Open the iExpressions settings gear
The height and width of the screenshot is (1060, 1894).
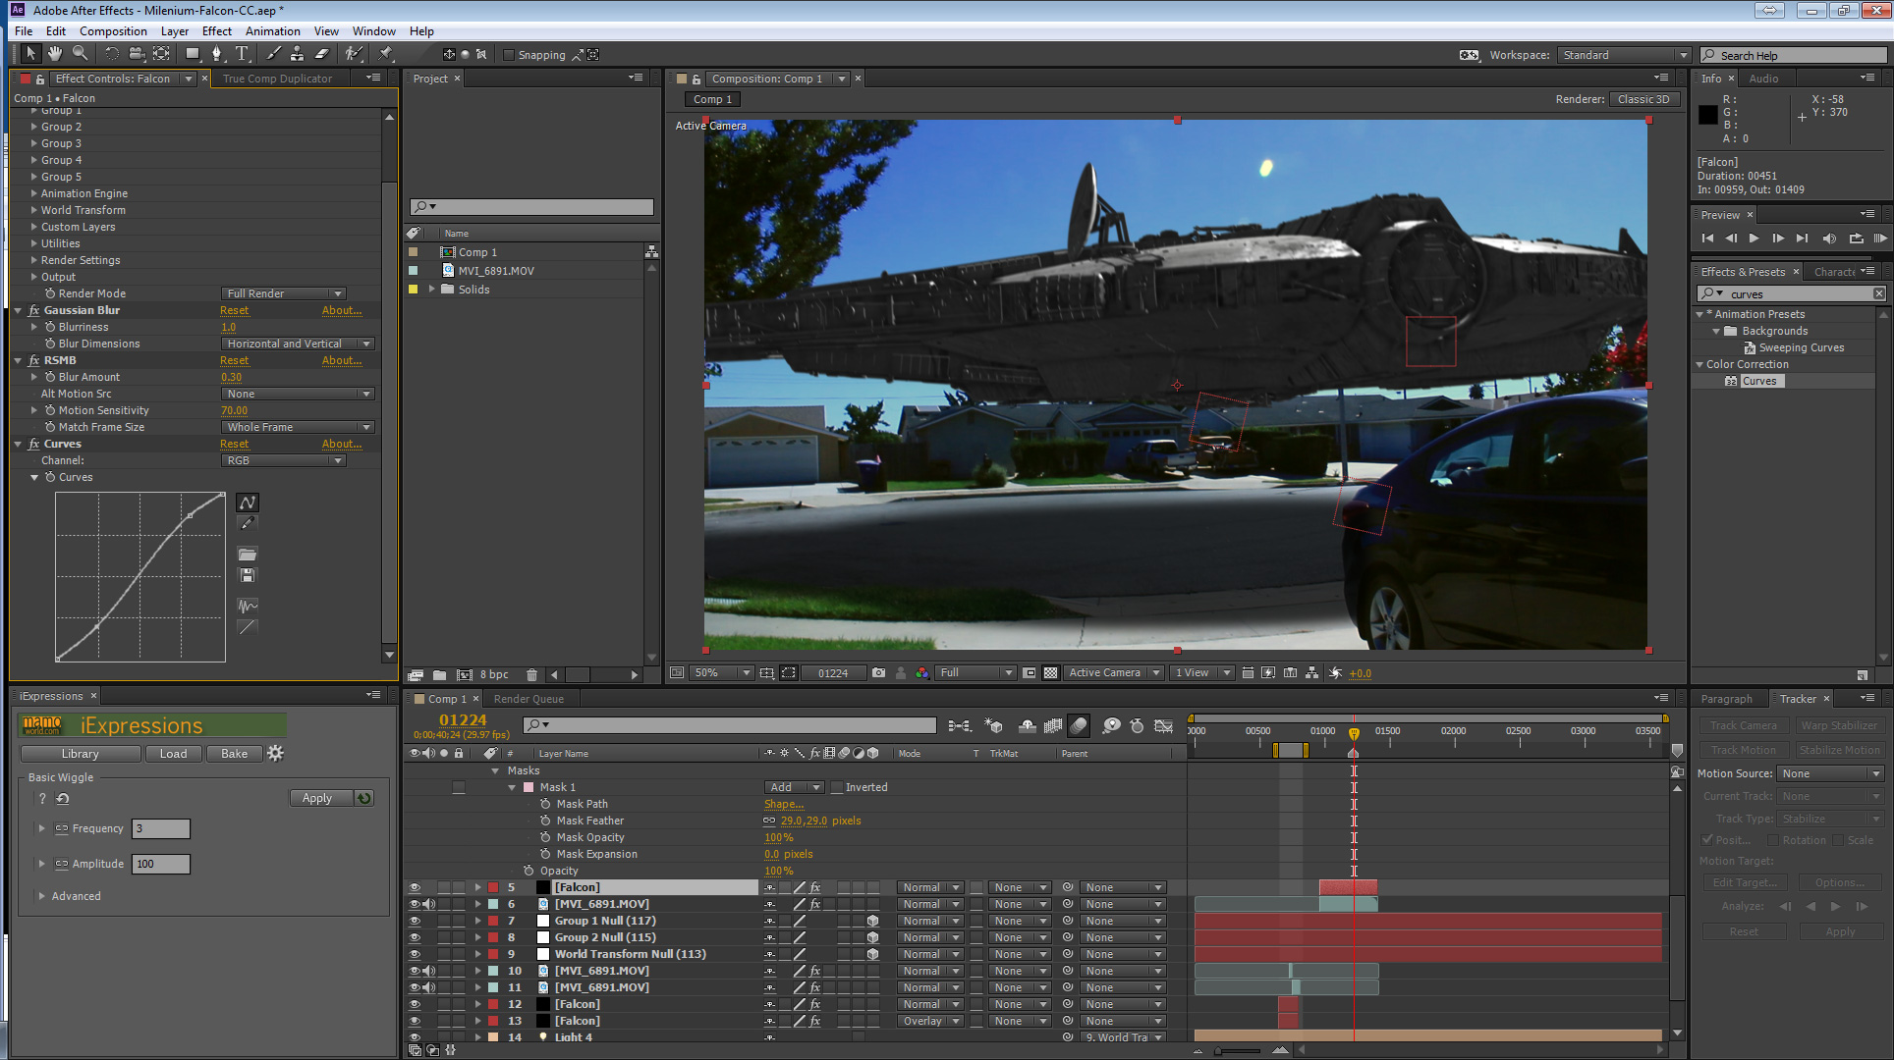(x=276, y=754)
